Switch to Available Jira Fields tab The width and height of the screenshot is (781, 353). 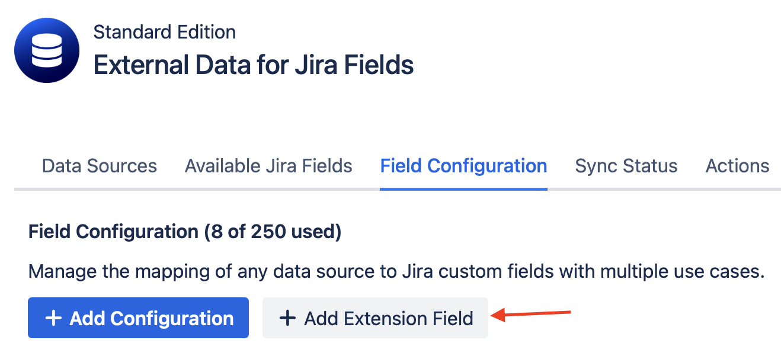pos(268,166)
